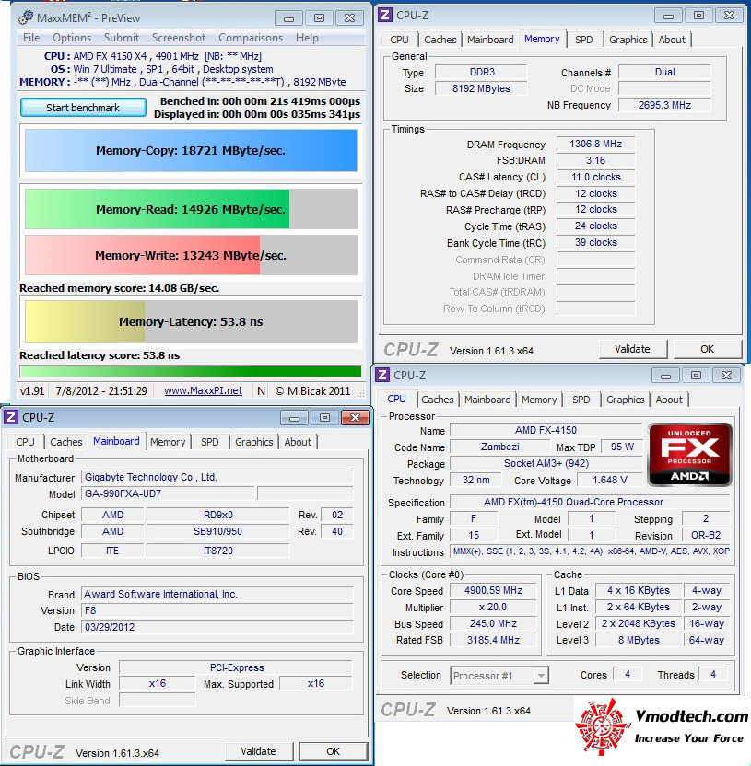Click the Vmodtech.com red emblem logo
The width and height of the screenshot is (751, 766).
(x=603, y=726)
